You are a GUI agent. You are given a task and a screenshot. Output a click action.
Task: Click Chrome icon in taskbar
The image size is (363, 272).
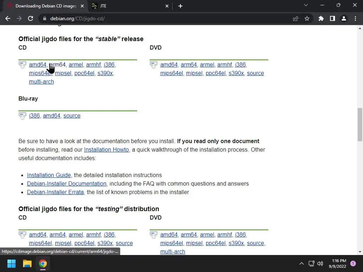click(43, 263)
